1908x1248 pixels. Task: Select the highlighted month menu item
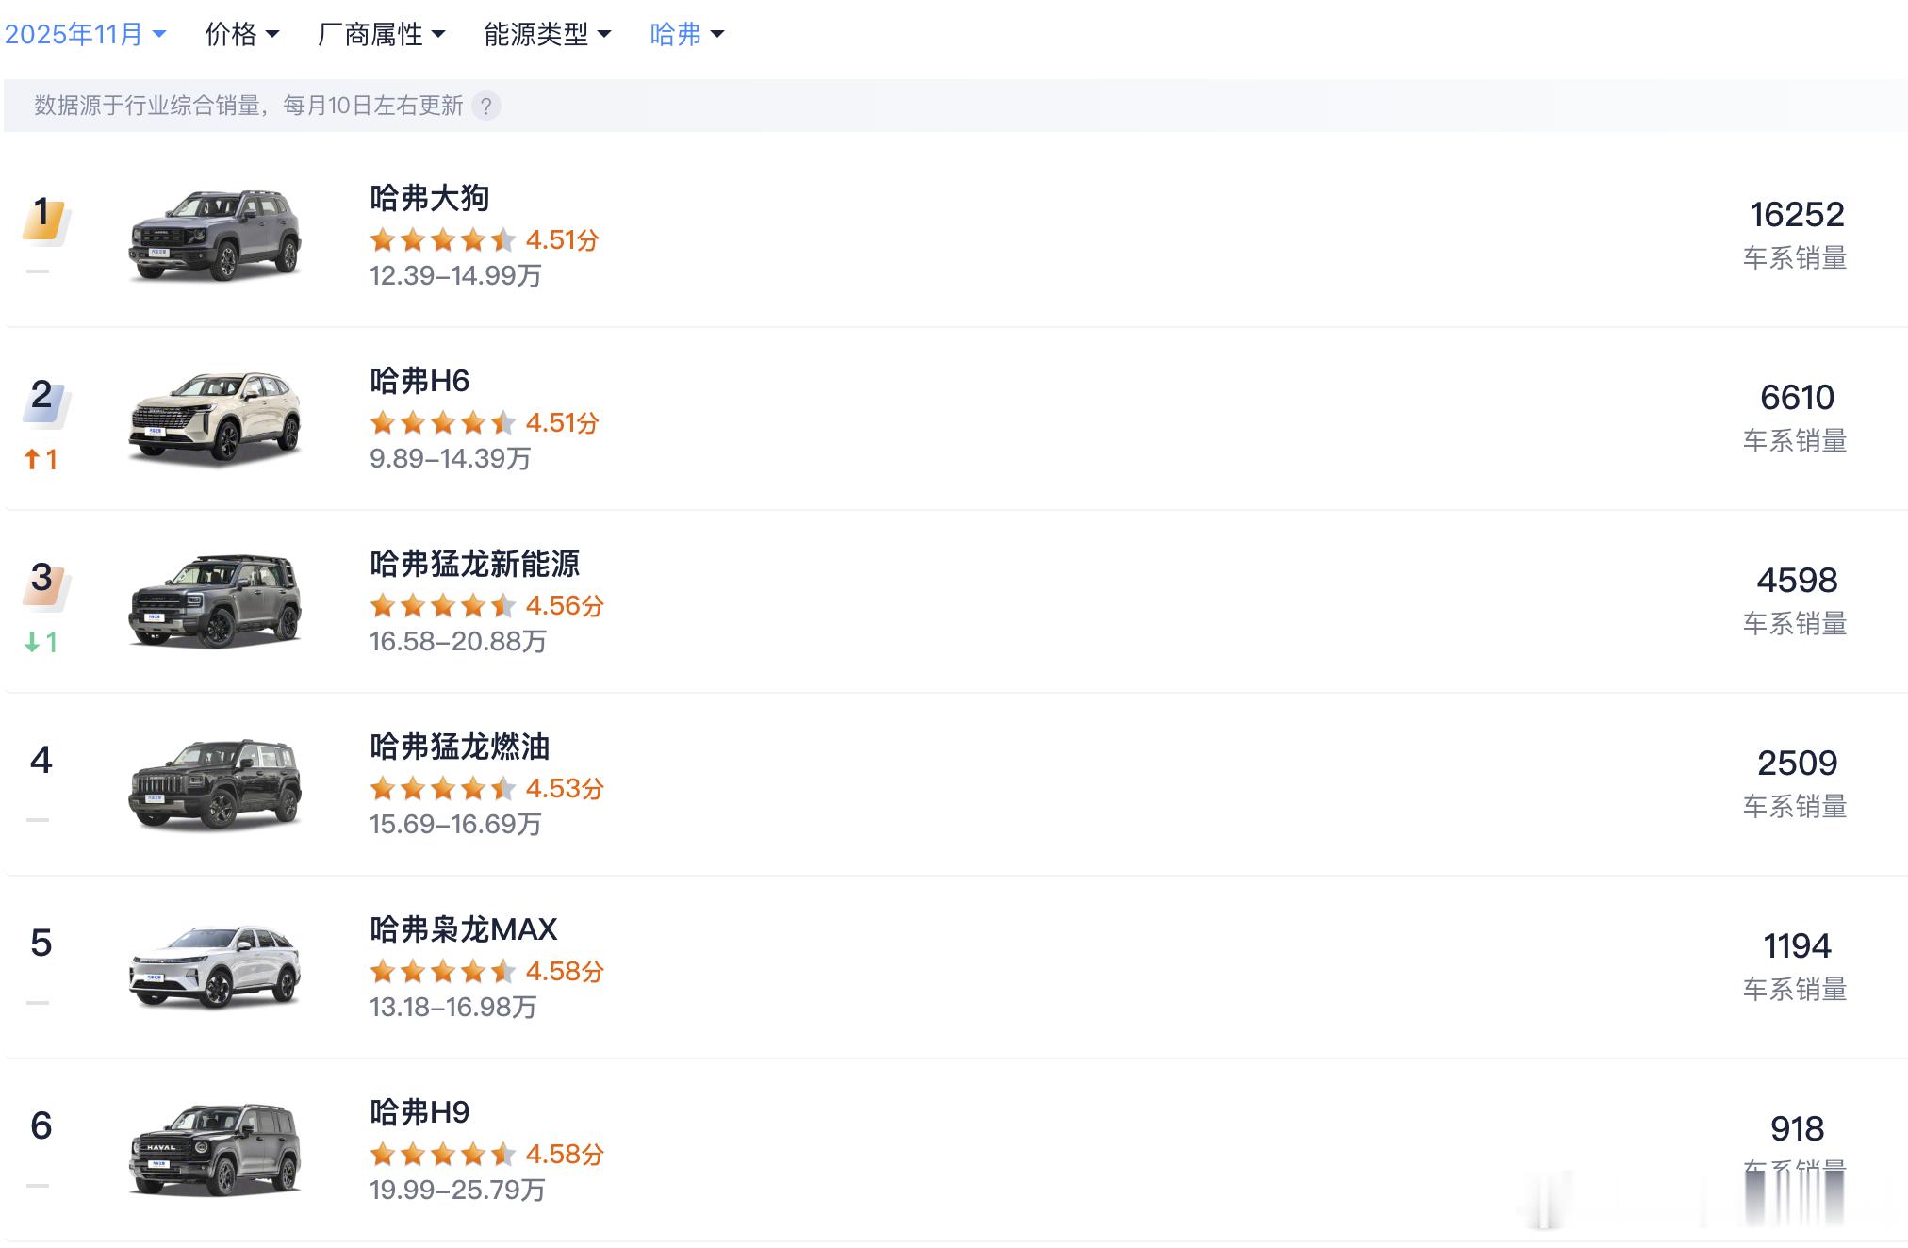85,33
